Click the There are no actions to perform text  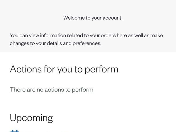pyautogui.click(x=52, y=90)
